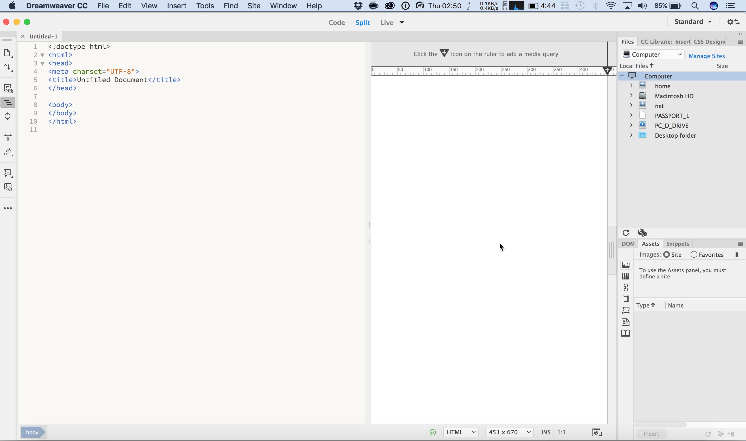Click the Templates category icon in Assets

pos(626,322)
